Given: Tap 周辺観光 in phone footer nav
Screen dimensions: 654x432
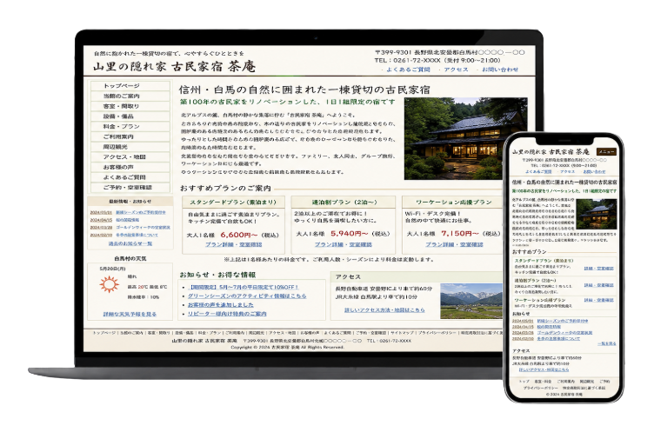Looking at the screenshot, I should (x=587, y=382).
